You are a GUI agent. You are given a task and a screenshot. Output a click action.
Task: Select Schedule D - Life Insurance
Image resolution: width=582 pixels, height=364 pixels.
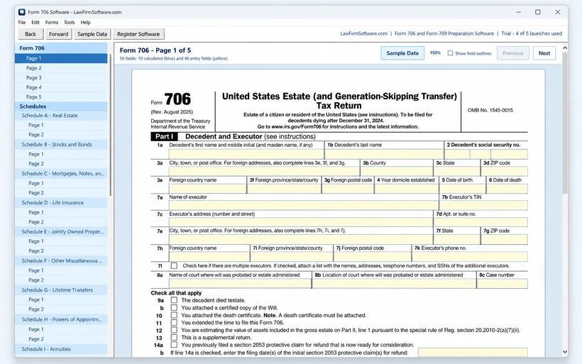coord(61,203)
